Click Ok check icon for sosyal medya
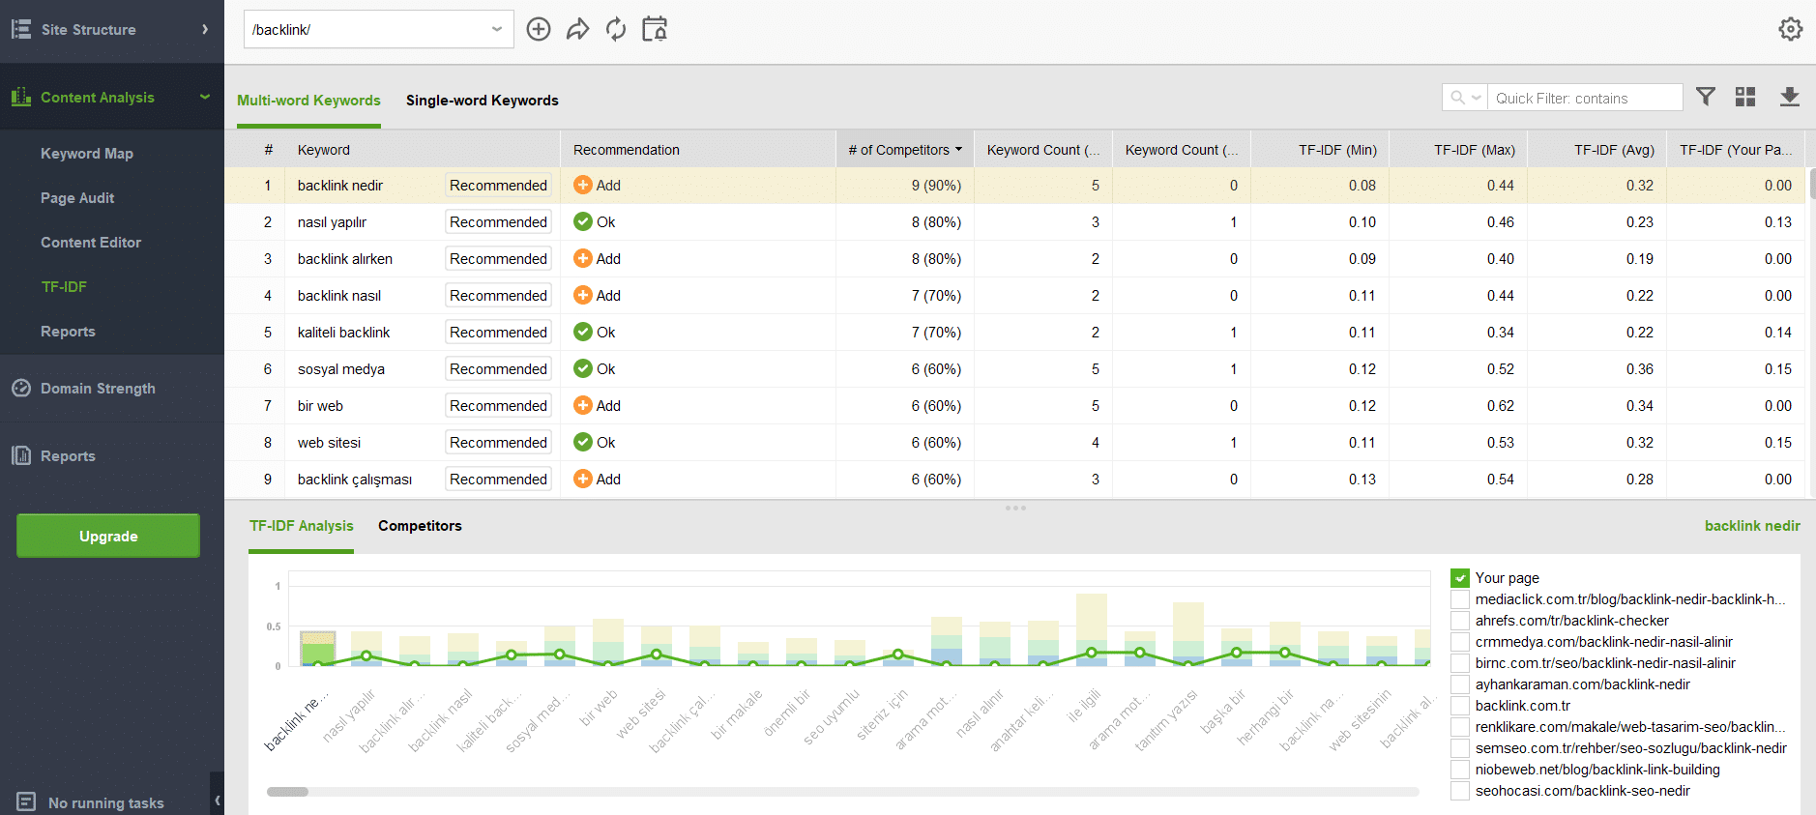 coord(582,368)
